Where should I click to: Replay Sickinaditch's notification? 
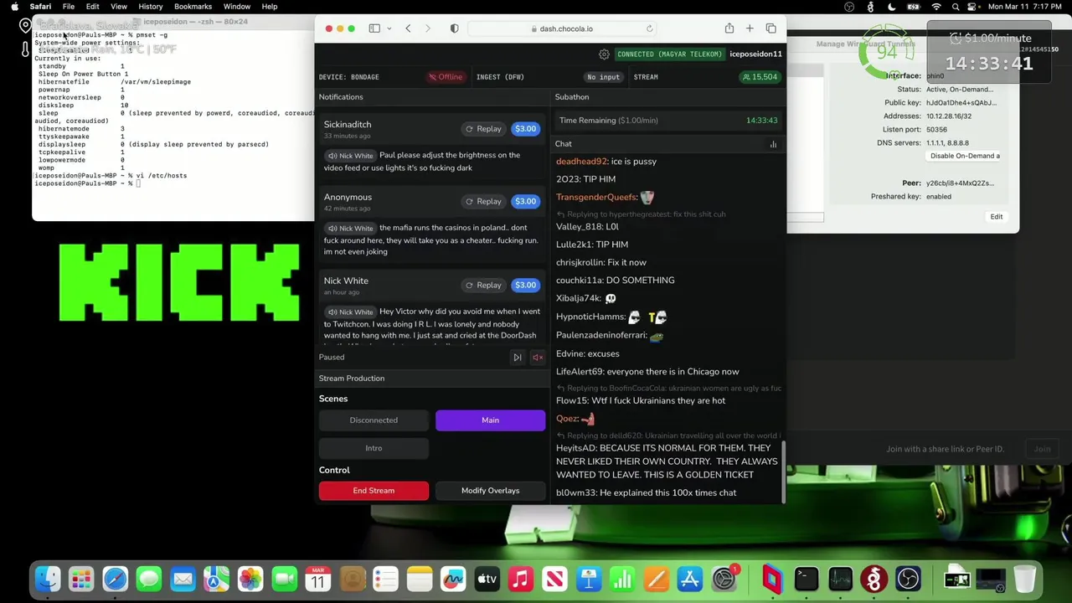(x=483, y=129)
